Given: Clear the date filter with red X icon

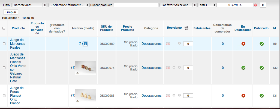Looking at the screenshot, I should [x=255, y=5].
